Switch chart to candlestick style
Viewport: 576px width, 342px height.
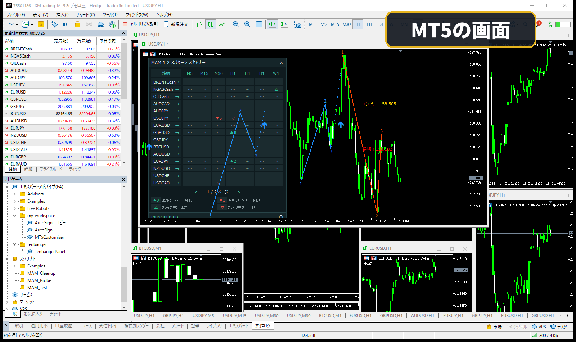[x=211, y=24]
